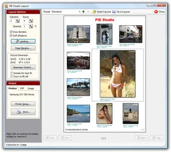
Task: Open Layout folder icon in toolbar
Action: (94, 12)
